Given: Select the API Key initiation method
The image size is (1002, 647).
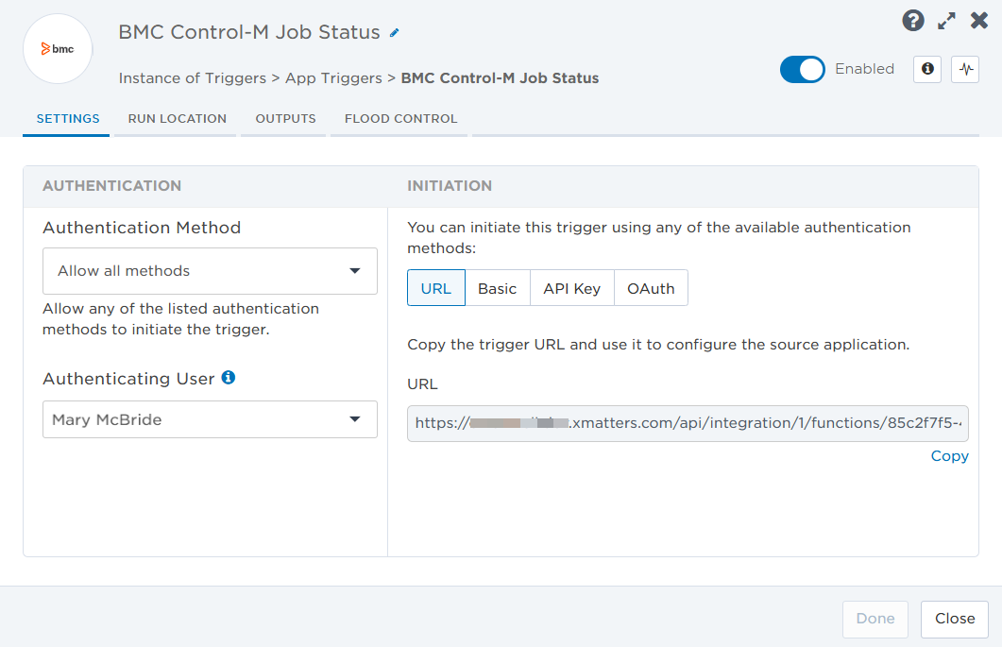Looking at the screenshot, I should point(571,289).
